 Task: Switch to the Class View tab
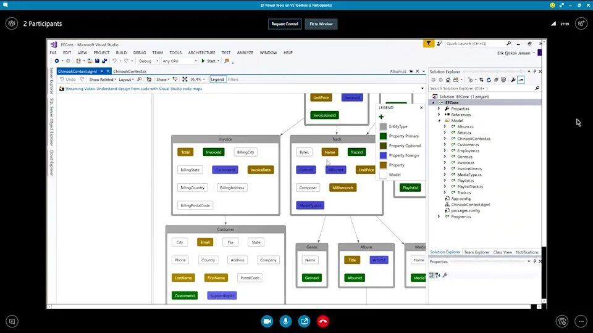click(503, 252)
